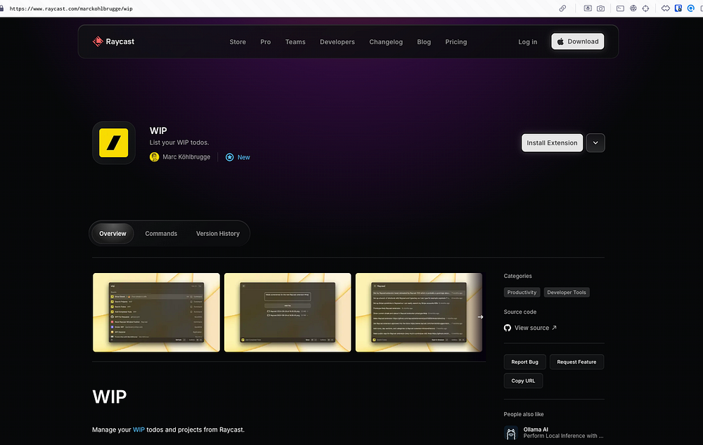This screenshot has width=703, height=445.
Task: Switch to the Version History tab
Action: [x=218, y=234]
